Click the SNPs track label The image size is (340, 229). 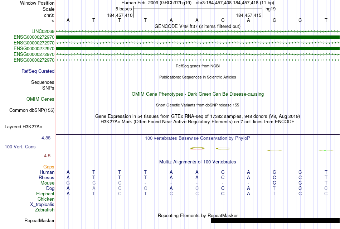[48, 88]
